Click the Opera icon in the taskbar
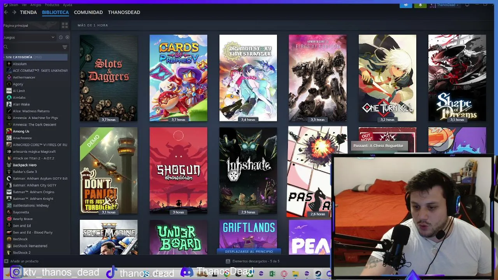This screenshot has height=280, width=498. [284, 274]
